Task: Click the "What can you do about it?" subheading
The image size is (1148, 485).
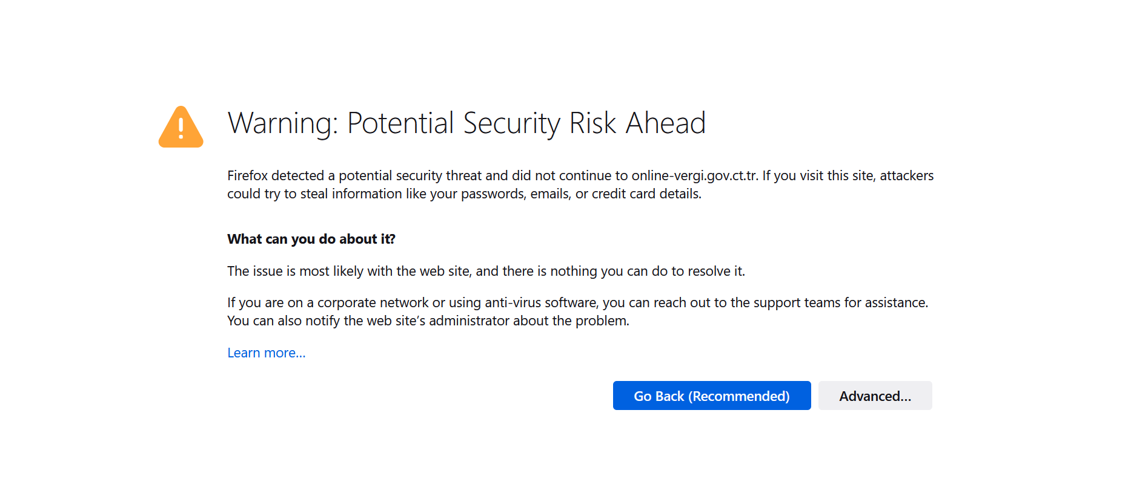Action: point(311,239)
